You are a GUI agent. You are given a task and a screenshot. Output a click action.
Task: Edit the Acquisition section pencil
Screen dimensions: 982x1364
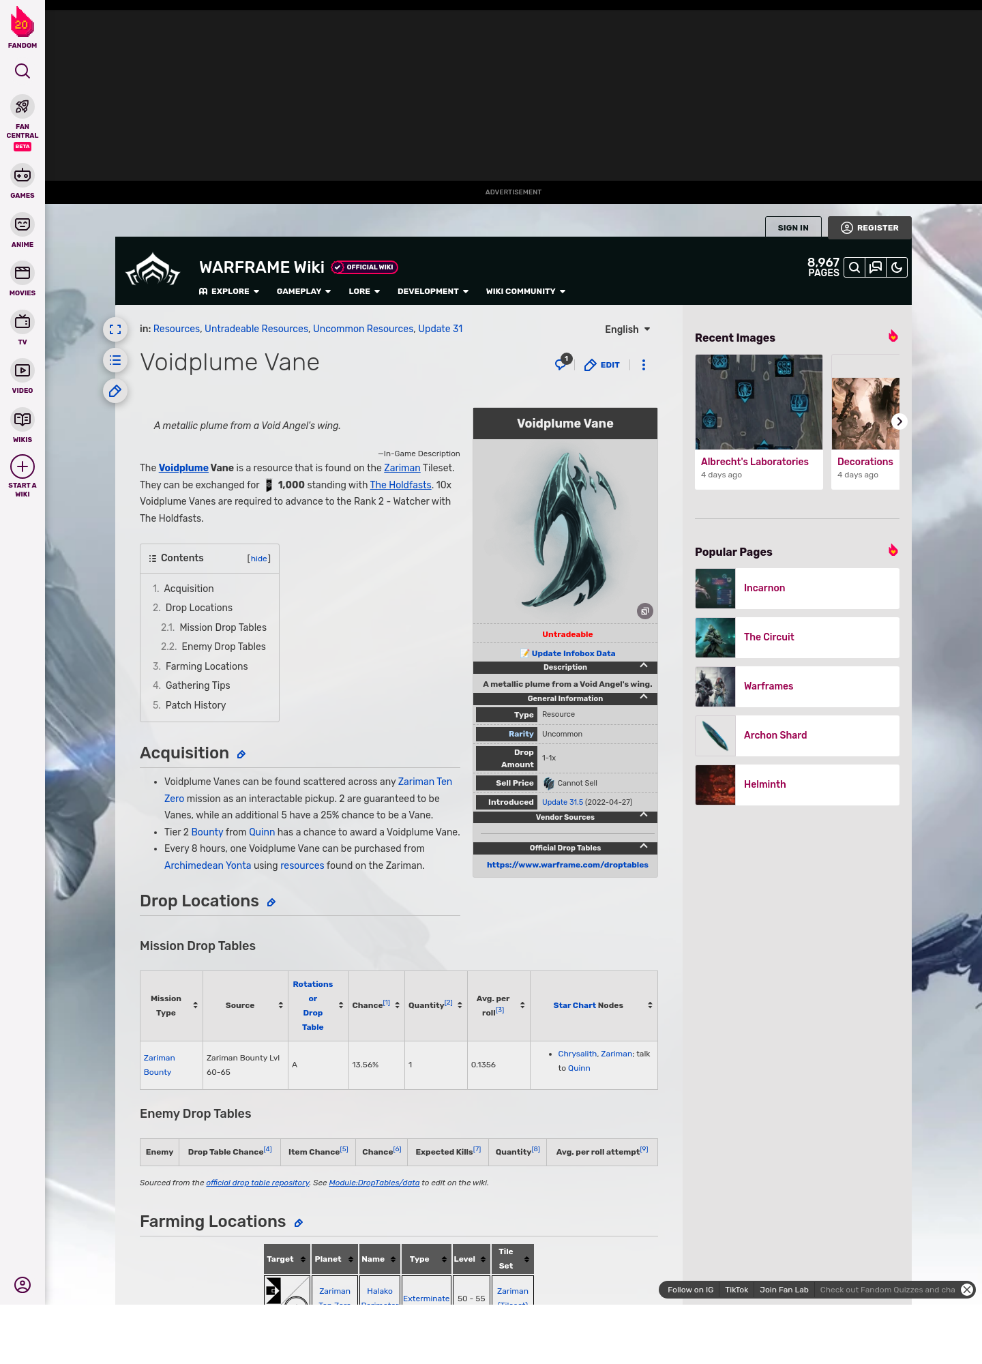(241, 754)
